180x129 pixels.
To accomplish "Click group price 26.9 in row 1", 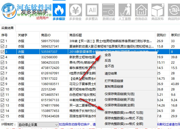I will (x=160, y=41).
